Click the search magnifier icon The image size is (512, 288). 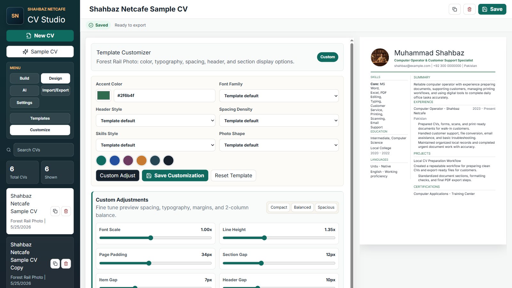click(9, 150)
